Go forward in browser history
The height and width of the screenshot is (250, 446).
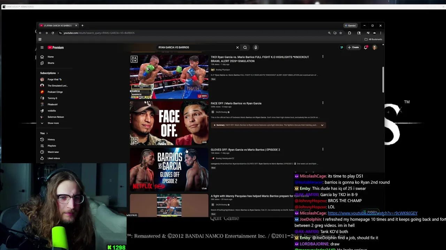[x=47, y=33]
